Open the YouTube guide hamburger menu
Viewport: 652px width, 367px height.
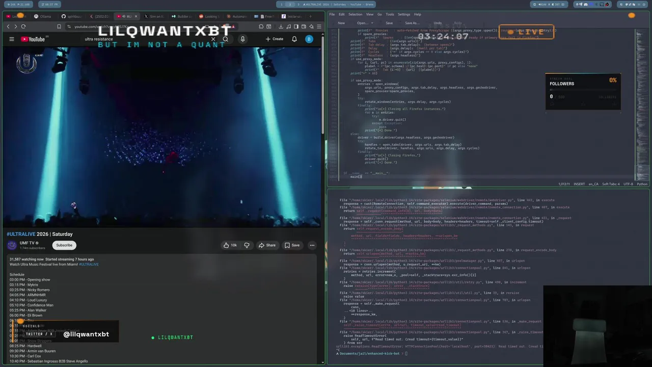tap(11, 39)
